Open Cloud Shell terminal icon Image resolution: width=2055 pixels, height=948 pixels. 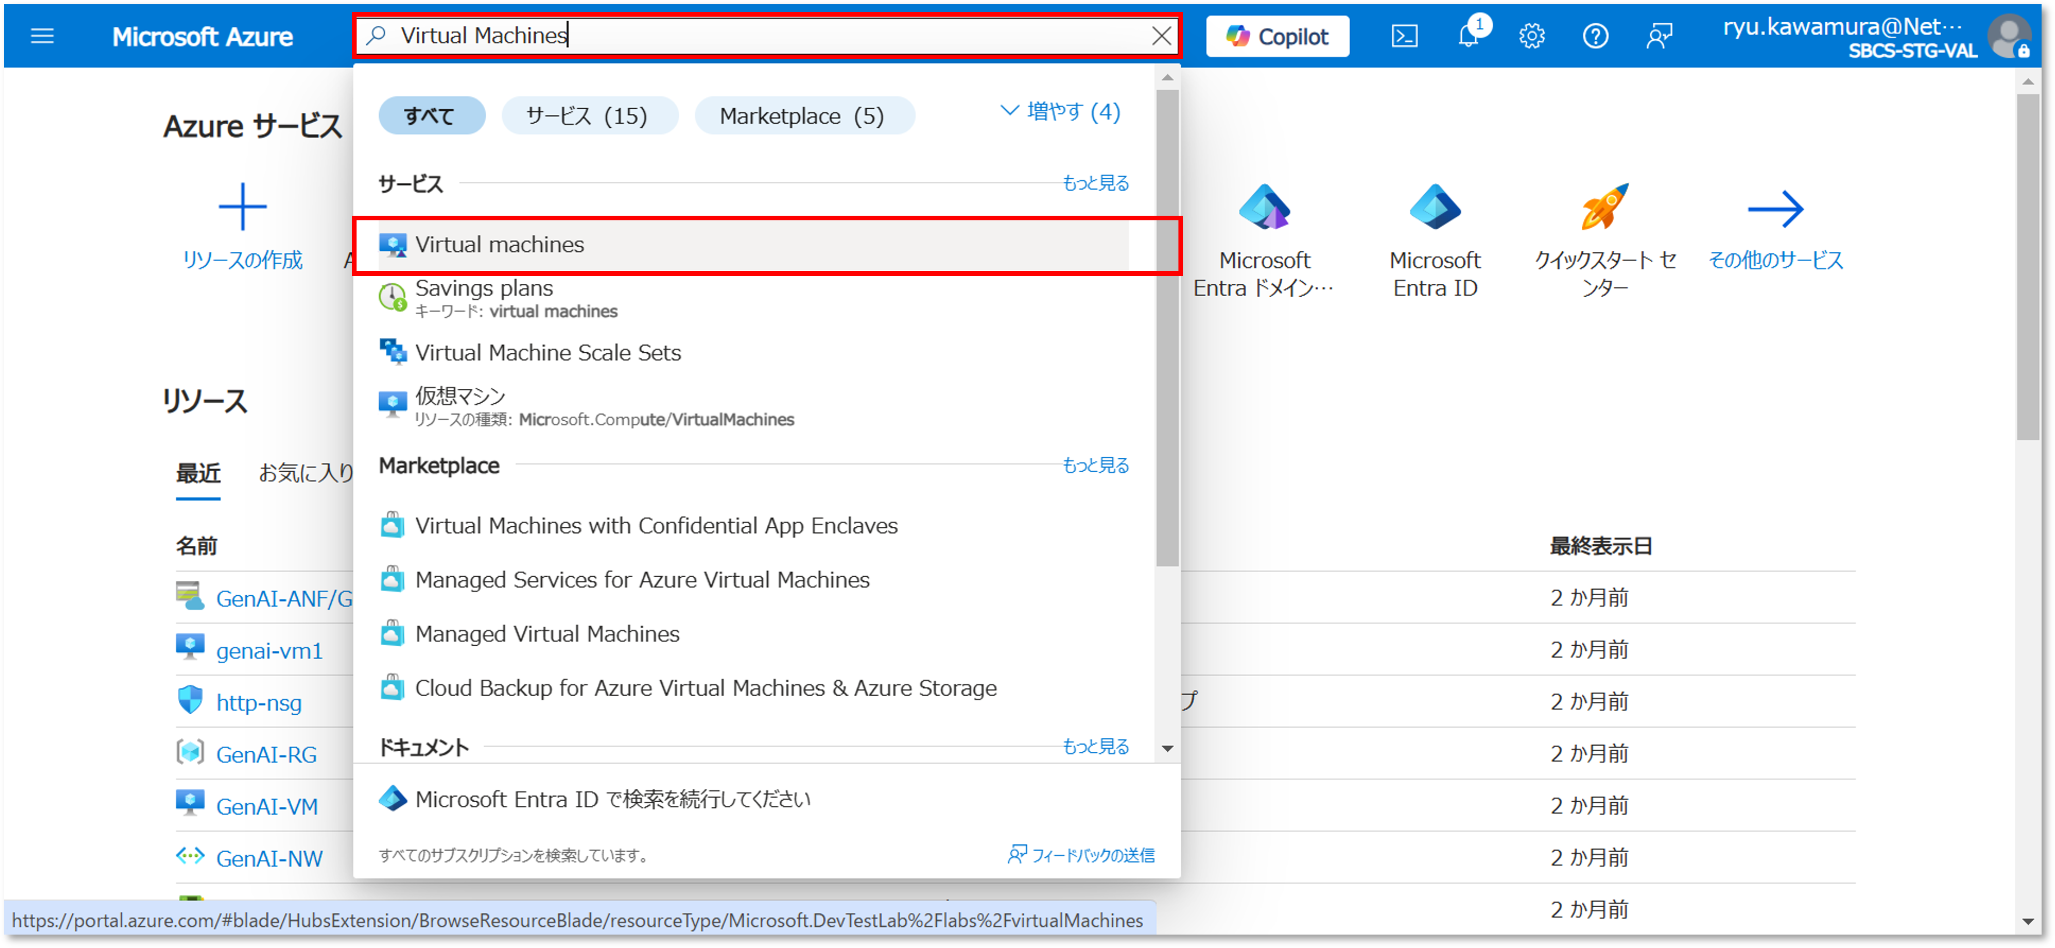click(1404, 36)
